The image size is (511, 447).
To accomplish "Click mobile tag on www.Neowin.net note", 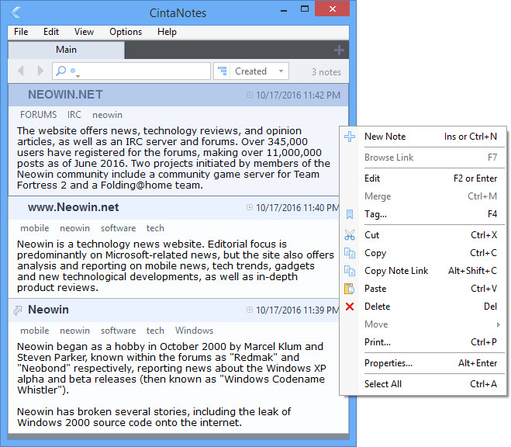I will [35, 228].
